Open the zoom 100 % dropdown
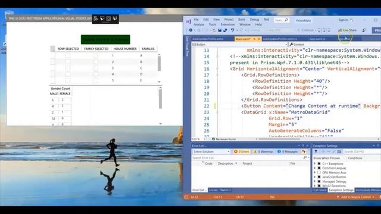This screenshot has width=381, height=214. [x=205, y=139]
